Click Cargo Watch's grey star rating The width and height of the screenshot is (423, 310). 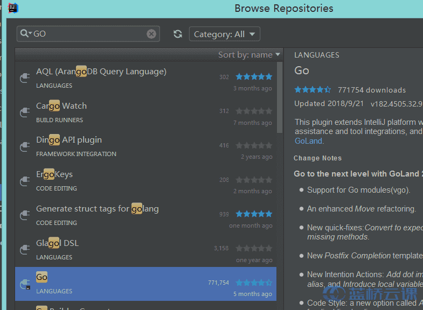254,111
